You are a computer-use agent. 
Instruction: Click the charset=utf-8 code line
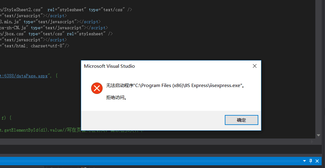click(35, 46)
